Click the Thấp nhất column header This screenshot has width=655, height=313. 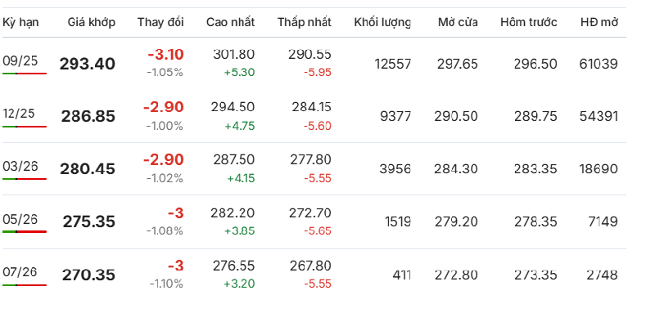(305, 22)
